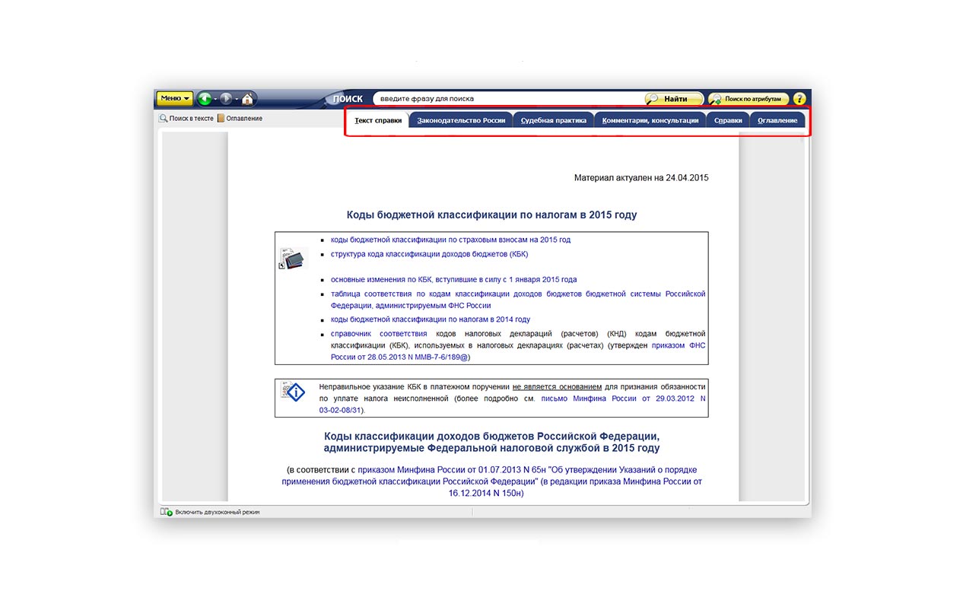Select the Текст справки tab
Image resolution: width=963 pixels, height=594 pixels.
(378, 120)
